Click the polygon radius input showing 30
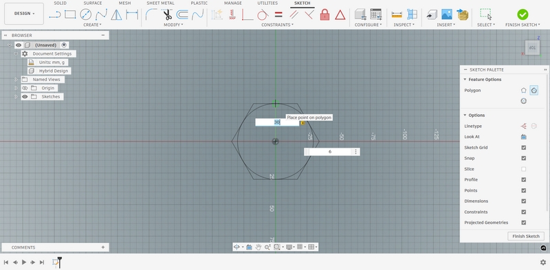The width and height of the screenshot is (550, 270). (277, 122)
